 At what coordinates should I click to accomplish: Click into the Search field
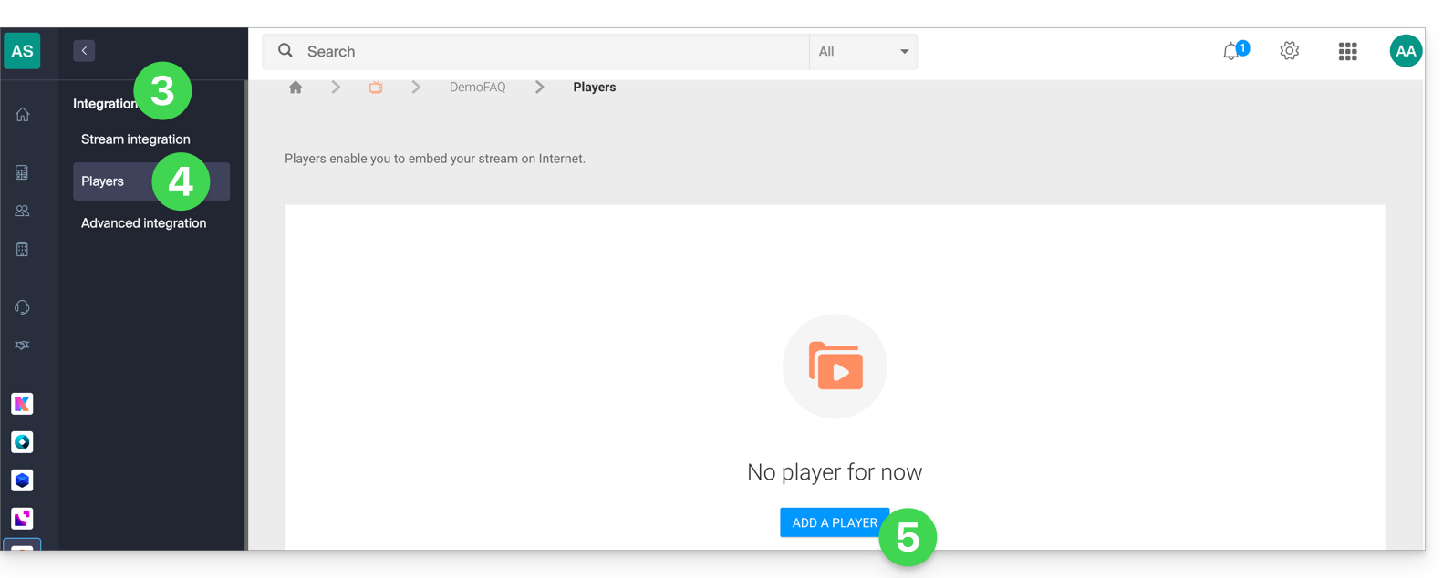click(x=547, y=52)
